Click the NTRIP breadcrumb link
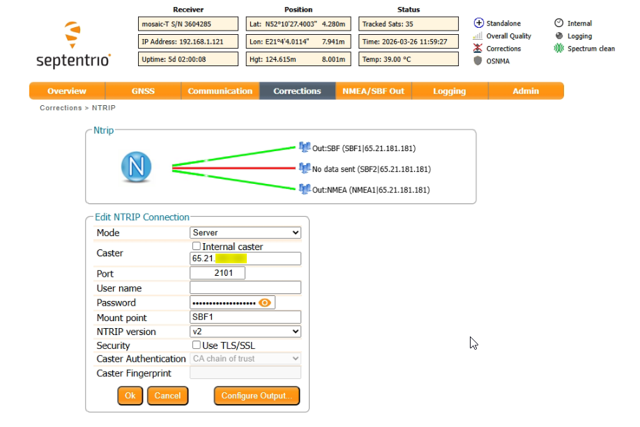The width and height of the screenshot is (640, 427). coord(104,108)
